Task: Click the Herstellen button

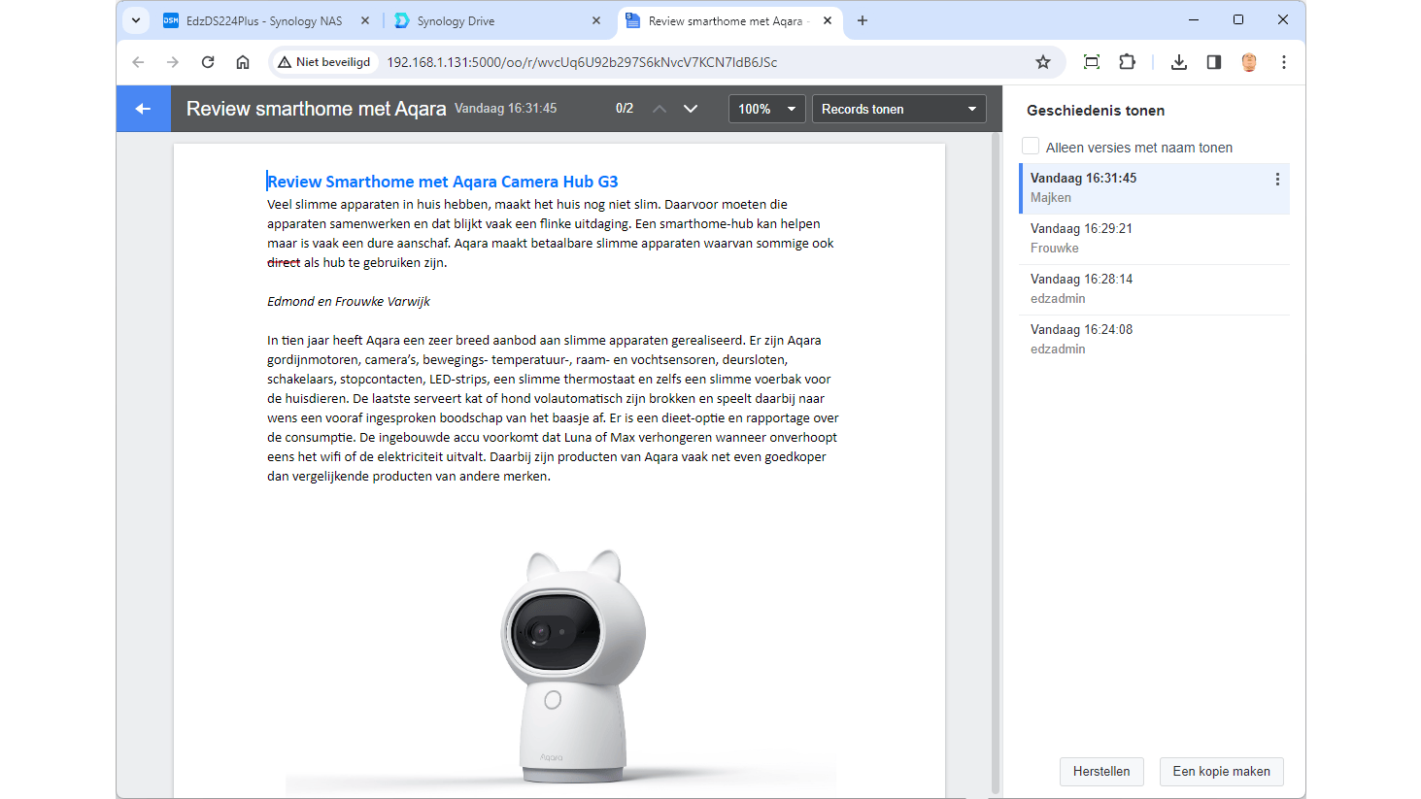Action: (1100, 772)
